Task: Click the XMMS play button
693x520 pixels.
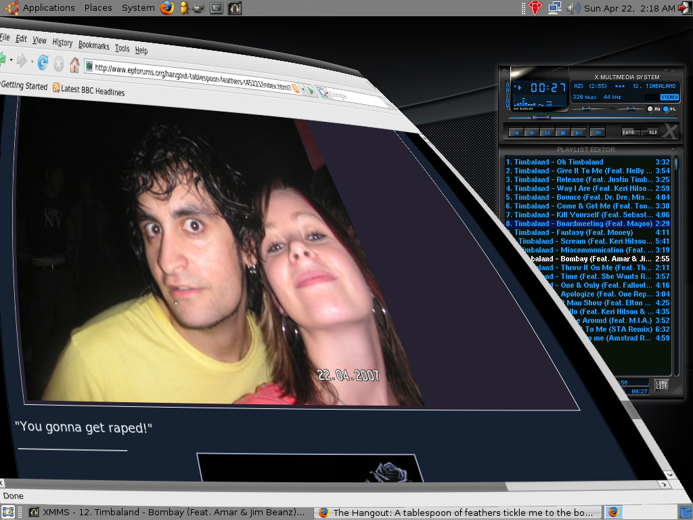Action: 531,132
